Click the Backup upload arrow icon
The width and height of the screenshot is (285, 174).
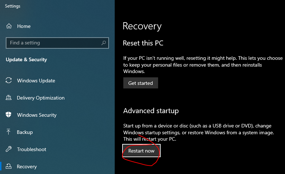9,132
